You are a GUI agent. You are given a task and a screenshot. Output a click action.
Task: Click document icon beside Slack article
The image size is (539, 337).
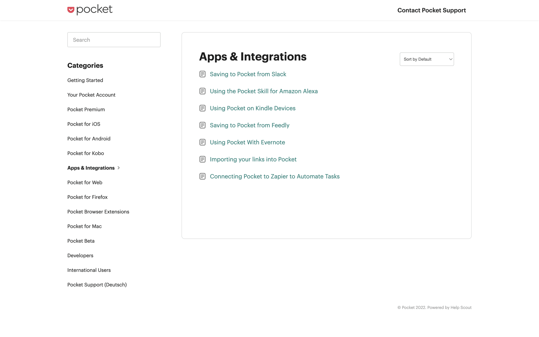pyautogui.click(x=202, y=74)
